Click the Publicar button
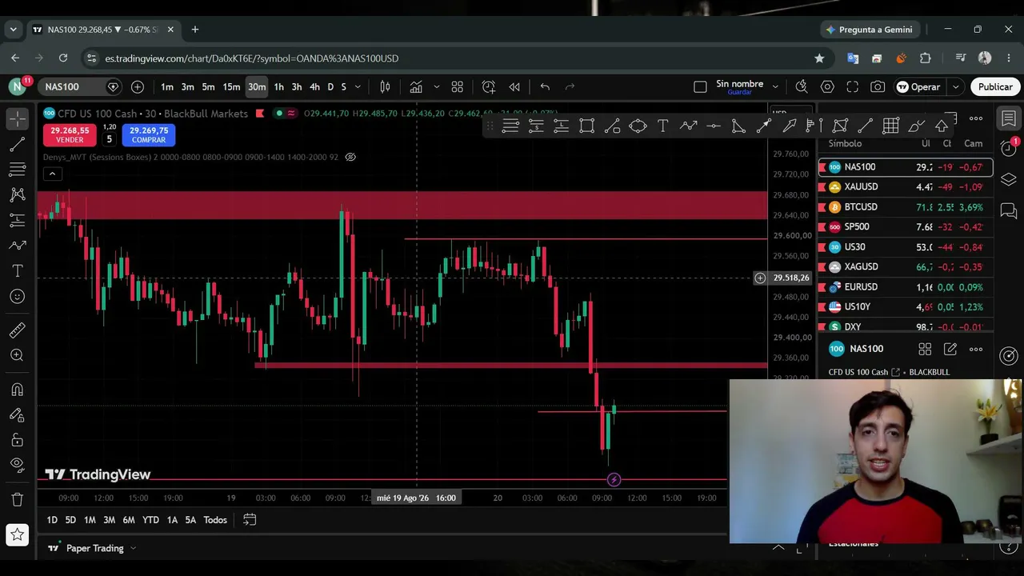The height and width of the screenshot is (576, 1024). tap(995, 86)
